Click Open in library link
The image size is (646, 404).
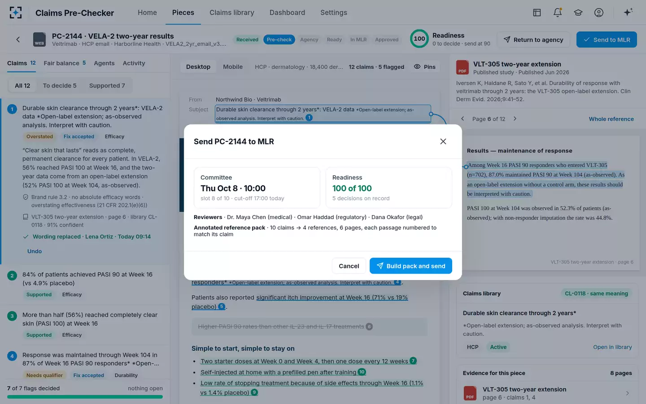click(x=612, y=347)
